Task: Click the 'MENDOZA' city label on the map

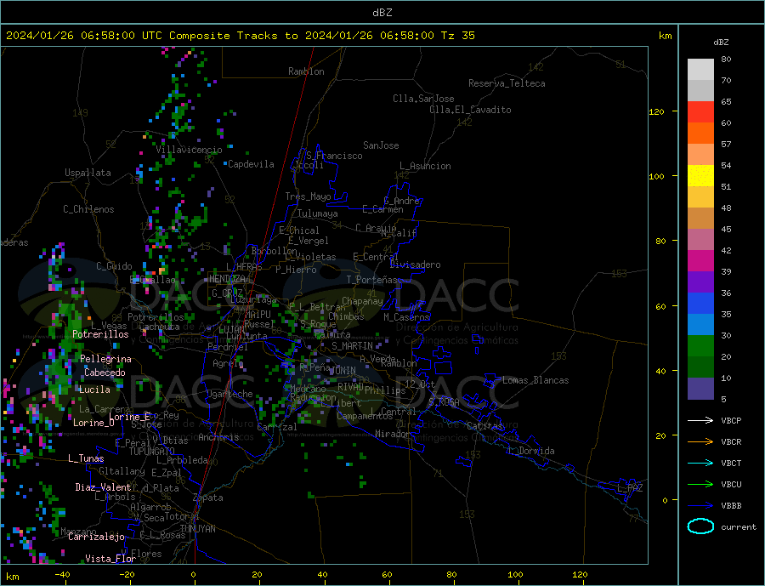Action: point(227,279)
